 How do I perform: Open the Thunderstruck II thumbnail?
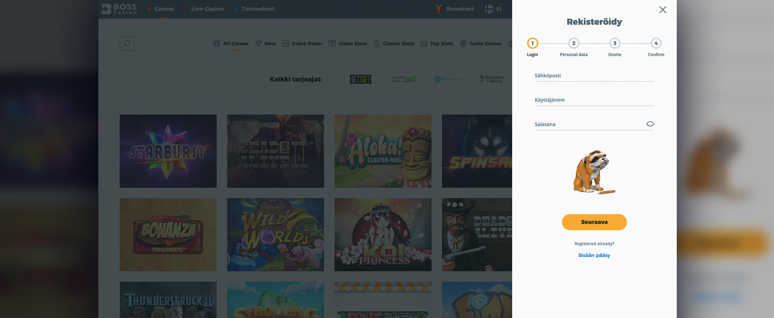point(168,300)
